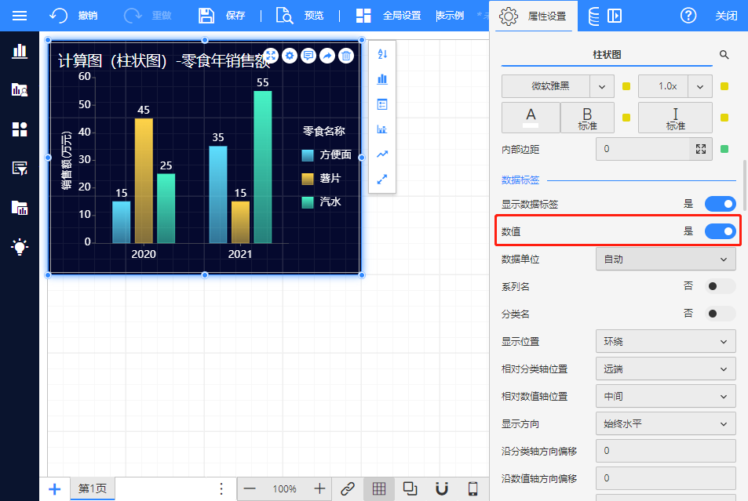Toggle the magnet snap icon
The width and height of the screenshot is (748, 501).
[442, 488]
